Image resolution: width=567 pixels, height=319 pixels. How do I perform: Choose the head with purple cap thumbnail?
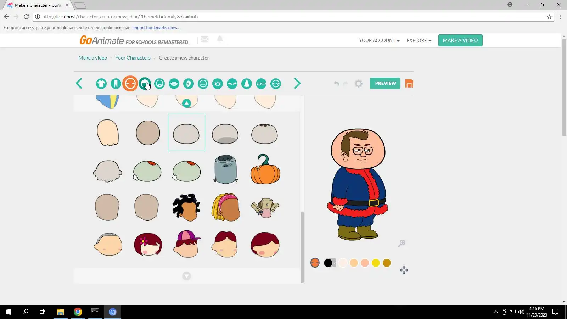tap(186, 244)
